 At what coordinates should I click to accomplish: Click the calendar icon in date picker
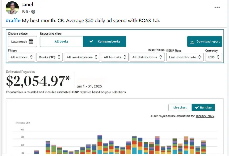point(31,41)
